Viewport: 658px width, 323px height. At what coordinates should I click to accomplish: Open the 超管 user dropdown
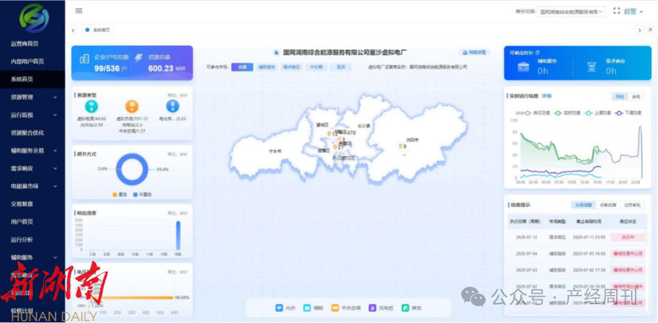633,12
